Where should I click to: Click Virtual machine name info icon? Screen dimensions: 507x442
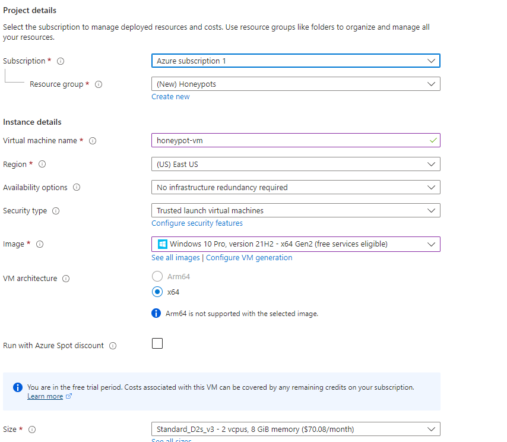93,141
